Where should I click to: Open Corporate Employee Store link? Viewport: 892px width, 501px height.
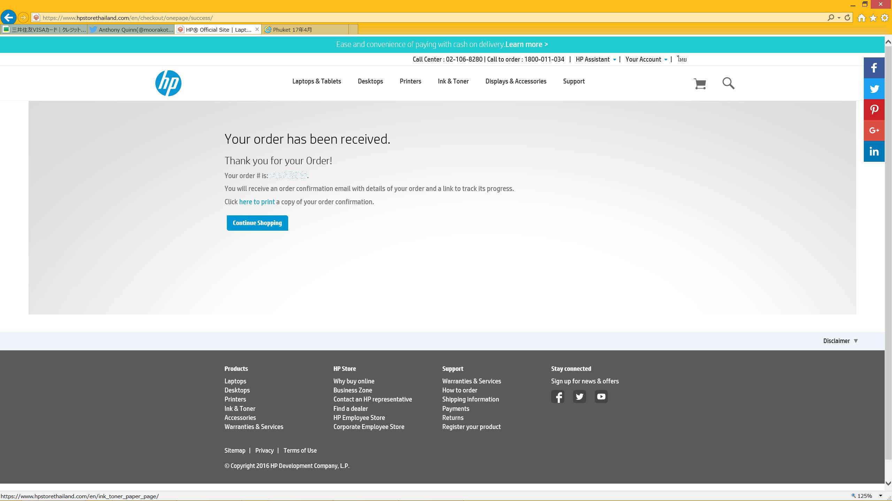click(x=369, y=427)
